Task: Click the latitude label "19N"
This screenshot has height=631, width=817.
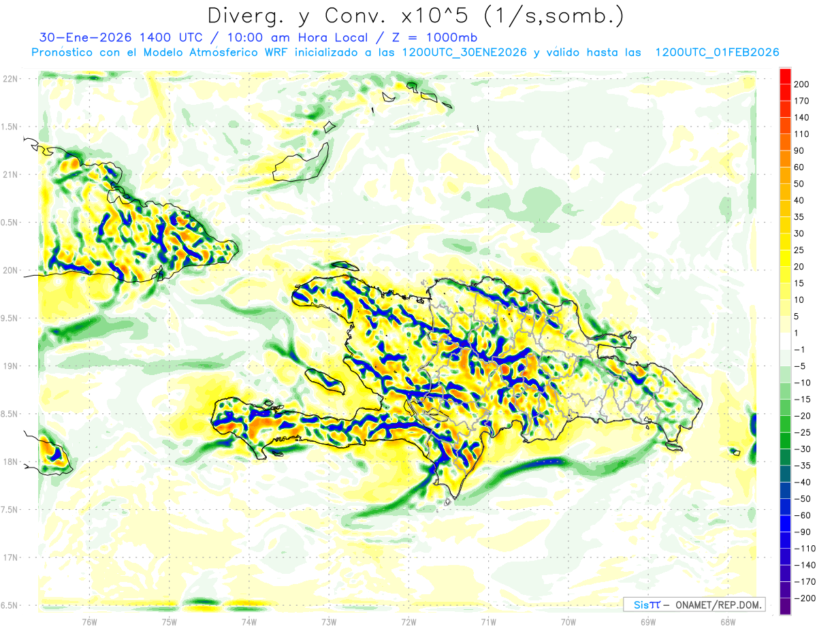Action: [x=10, y=366]
